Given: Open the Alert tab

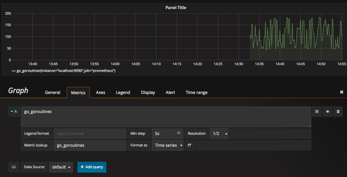Looking at the screenshot, I should (x=170, y=92).
